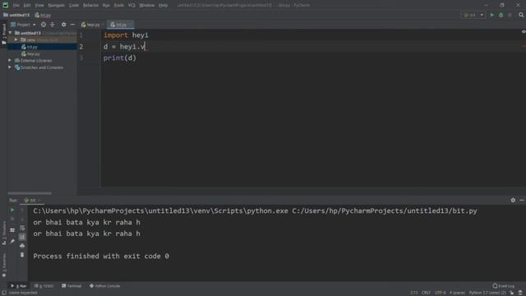Locate the open file with the Project panel target icon

coord(44,25)
